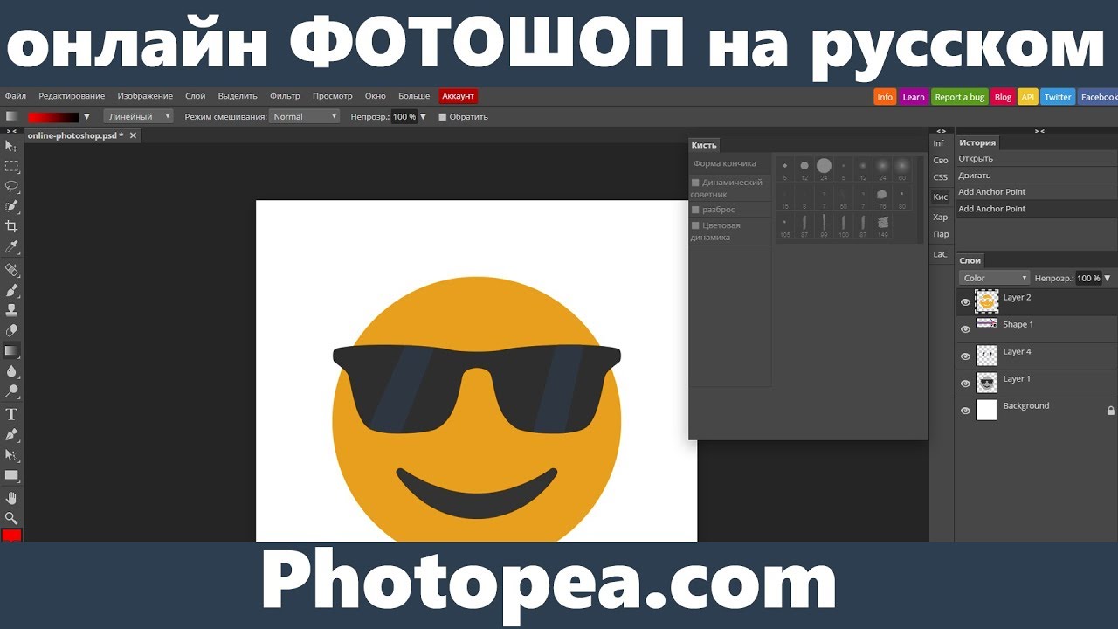Enable the Обратить (reverse) checkbox

(443, 116)
